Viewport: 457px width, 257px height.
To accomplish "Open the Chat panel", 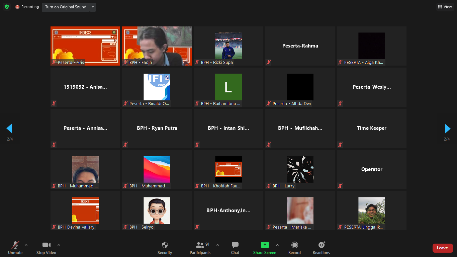I will 235,248.
